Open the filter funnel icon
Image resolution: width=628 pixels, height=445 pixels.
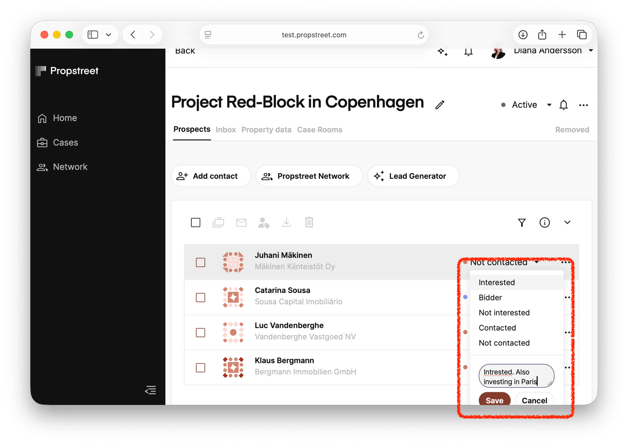point(522,222)
